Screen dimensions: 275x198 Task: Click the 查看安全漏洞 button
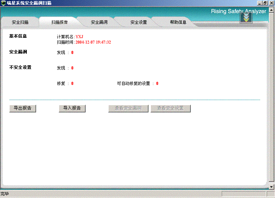pos(128,108)
